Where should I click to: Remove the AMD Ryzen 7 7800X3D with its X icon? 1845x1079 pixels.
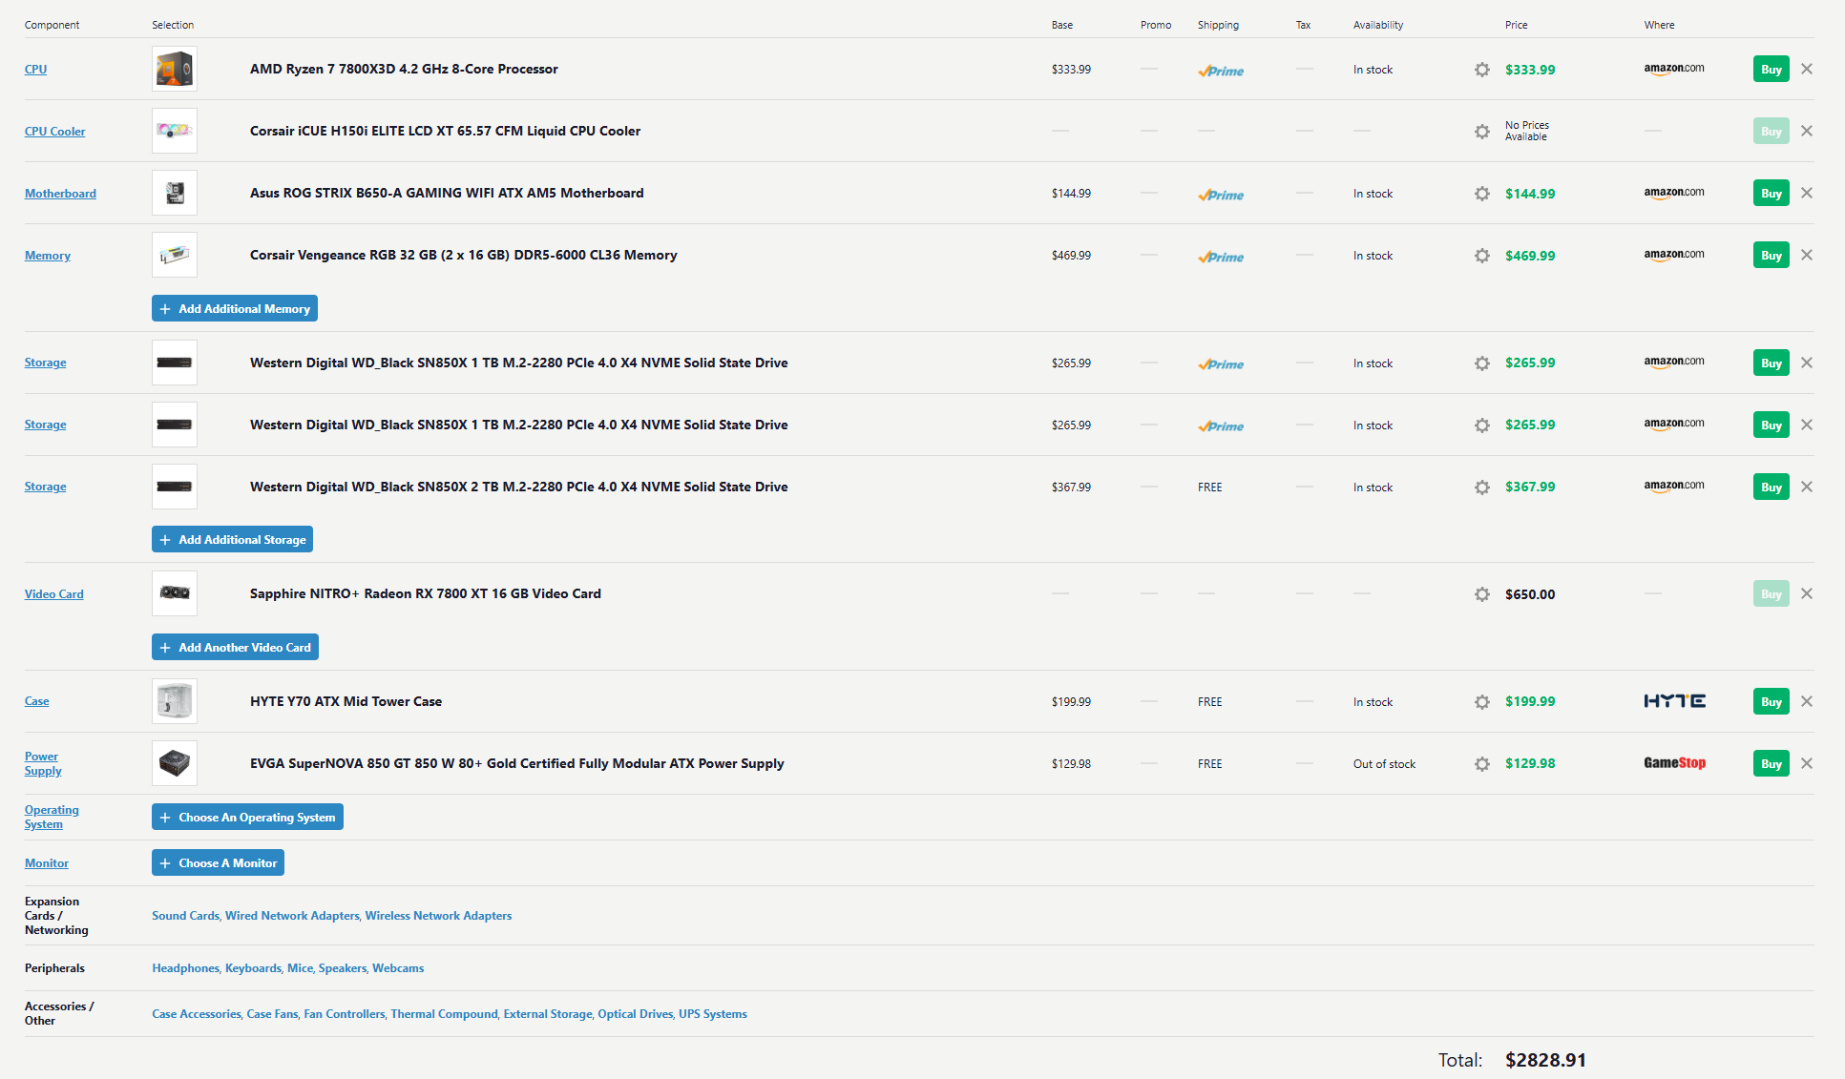click(x=1806, y=69)
